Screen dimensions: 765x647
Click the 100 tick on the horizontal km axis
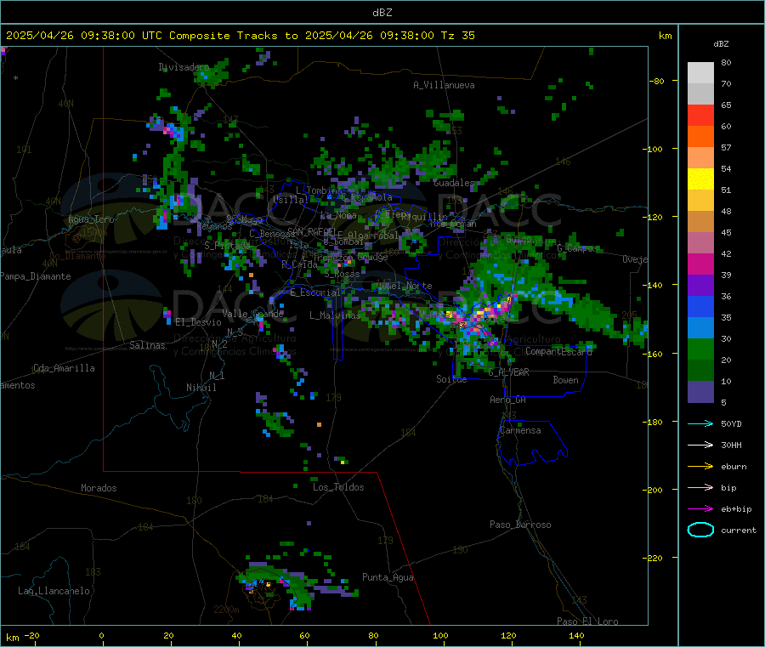tap(440, 635)
